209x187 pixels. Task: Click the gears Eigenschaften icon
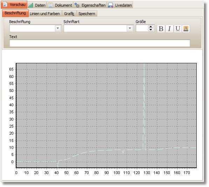pyautogui.click(x=77, y=5)
